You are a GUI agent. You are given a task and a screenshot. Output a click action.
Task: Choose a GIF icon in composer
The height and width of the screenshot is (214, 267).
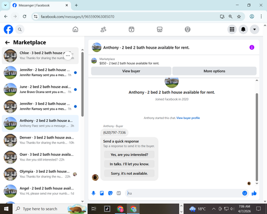point(119,193)
